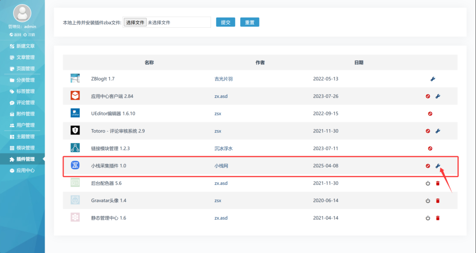Open author link zsx for UEditor编辑器
Image resolution: width=476 pixels, height=253 pixels.
pyautogui.click(x=218, y=114)
